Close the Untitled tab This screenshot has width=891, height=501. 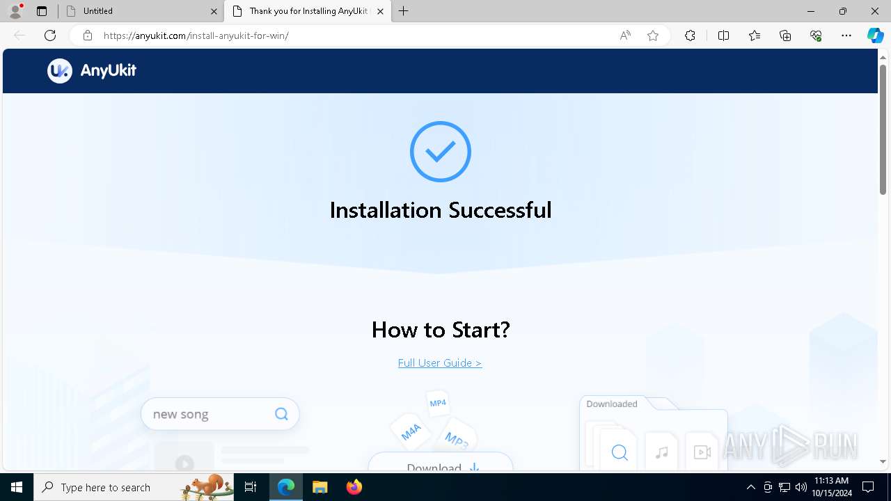pos(214,11)
